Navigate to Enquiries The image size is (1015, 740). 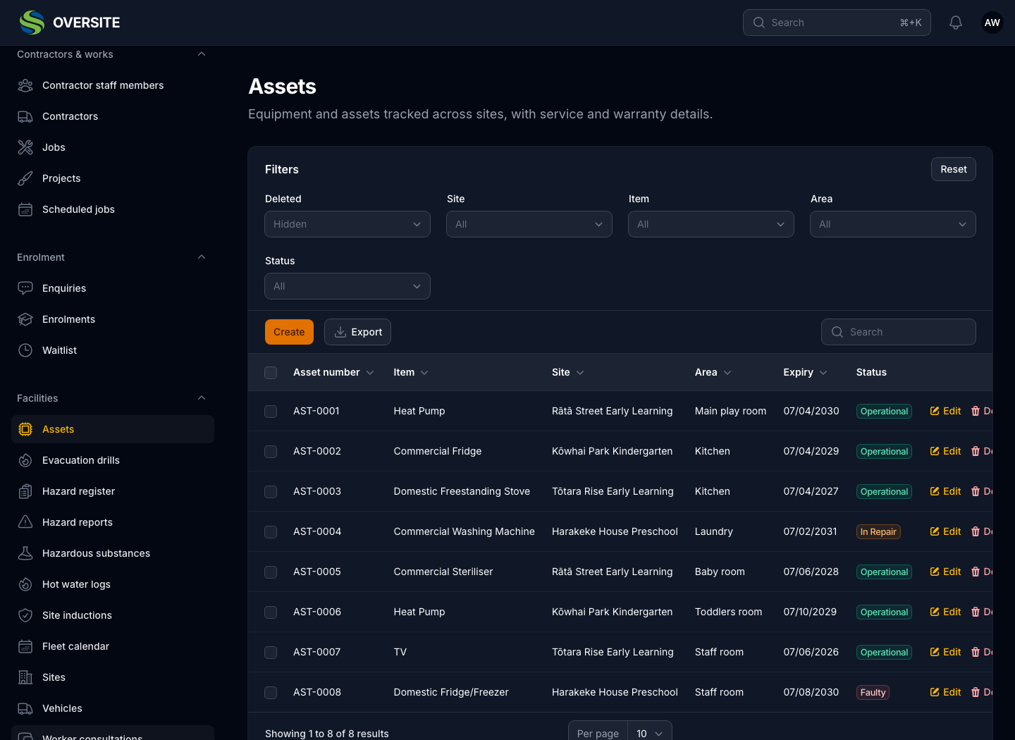[x=113, y=288]
